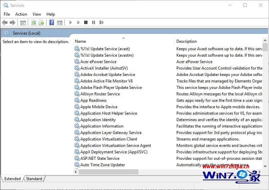This screenshot has height=190, width=269.
Task: Click the Stop Service square icon
Action: tap(86, 22)
